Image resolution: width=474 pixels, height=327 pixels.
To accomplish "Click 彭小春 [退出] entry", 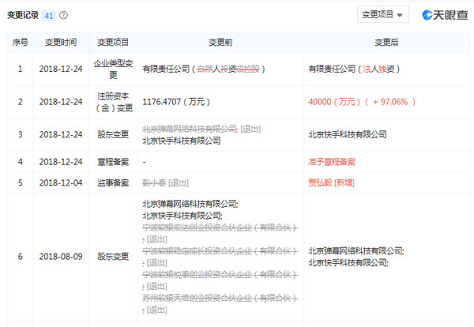I will pyautogui.click(x=165, y=182).
